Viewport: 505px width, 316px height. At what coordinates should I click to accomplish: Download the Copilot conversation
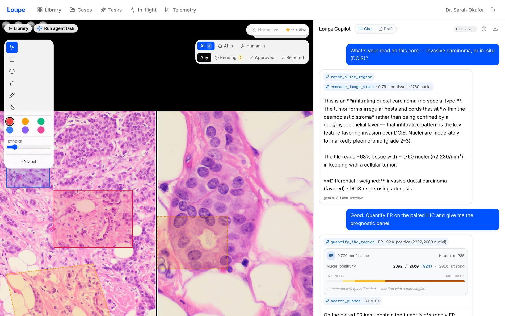pos(495,29)
